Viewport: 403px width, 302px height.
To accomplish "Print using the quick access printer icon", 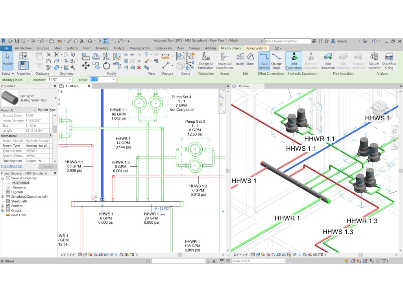I will [x=52, y=41].
